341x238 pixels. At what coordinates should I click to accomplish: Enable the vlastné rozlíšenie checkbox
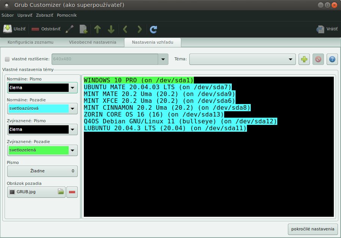(7, 59)
